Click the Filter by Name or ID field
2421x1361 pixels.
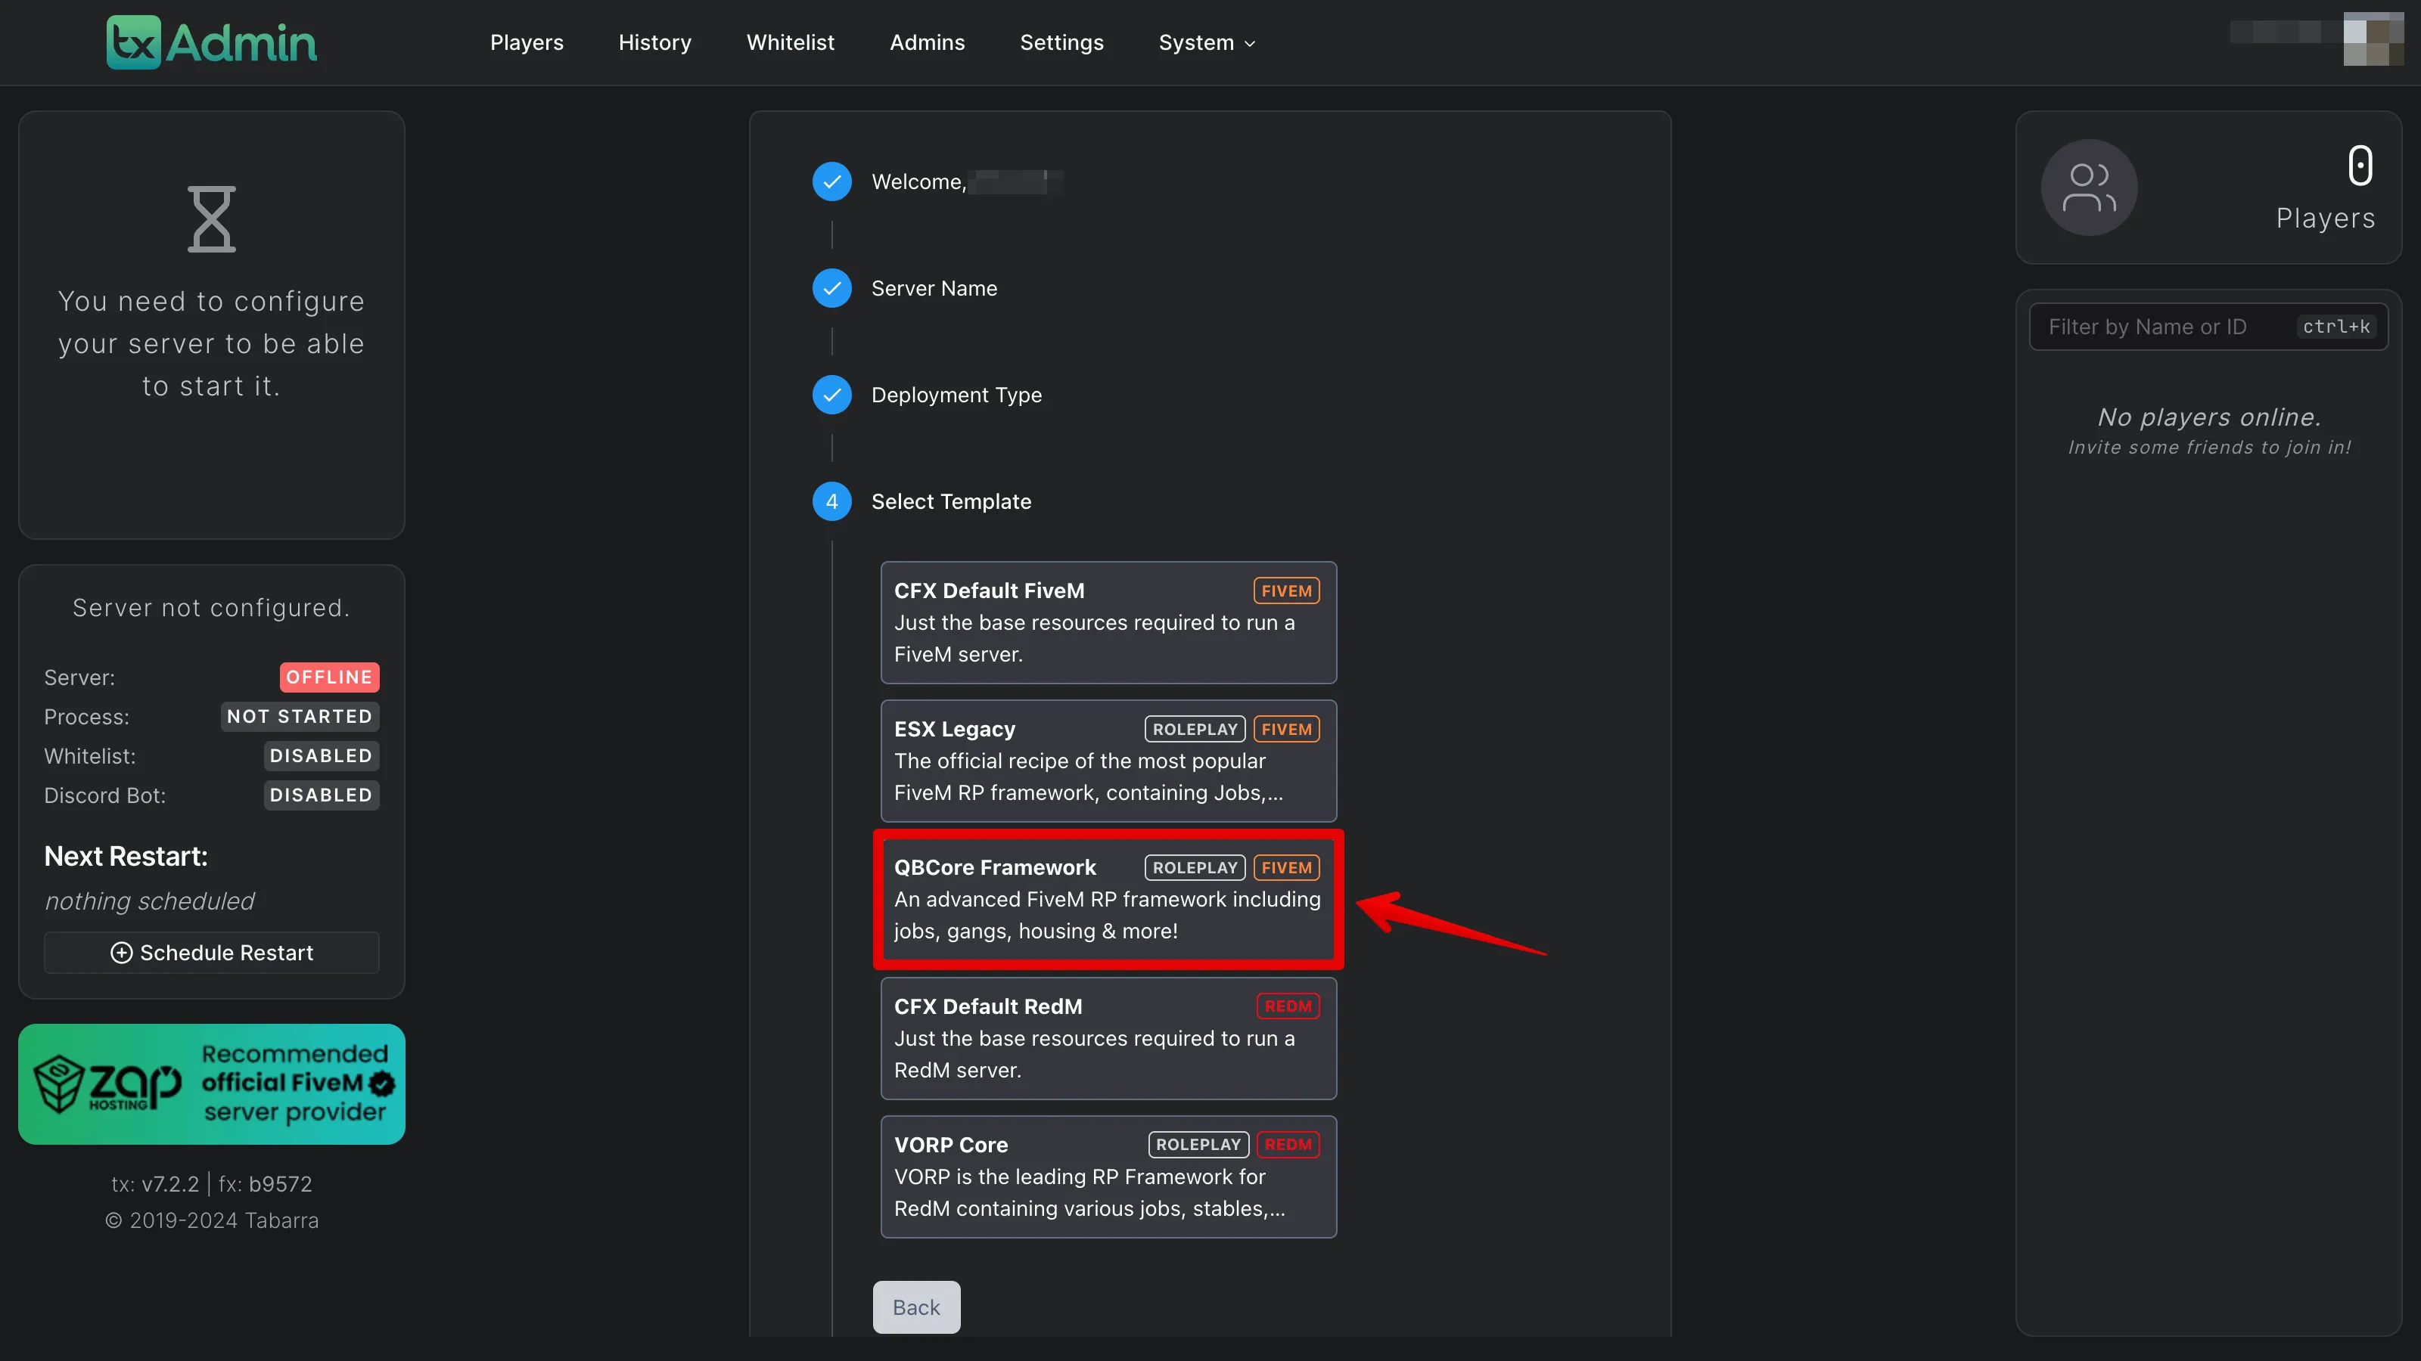point(2208,326)
